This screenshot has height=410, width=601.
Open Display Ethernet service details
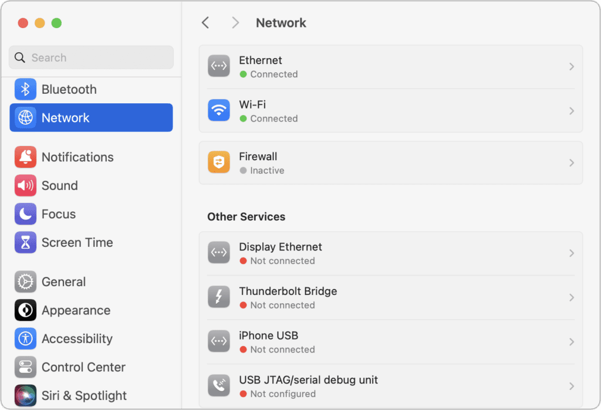[390, 253]
